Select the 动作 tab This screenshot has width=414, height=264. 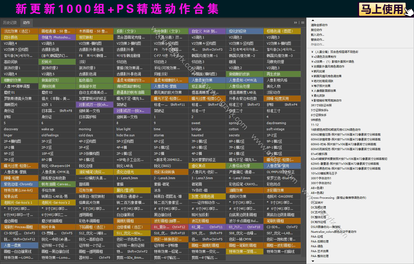click(x=27, y=22)
